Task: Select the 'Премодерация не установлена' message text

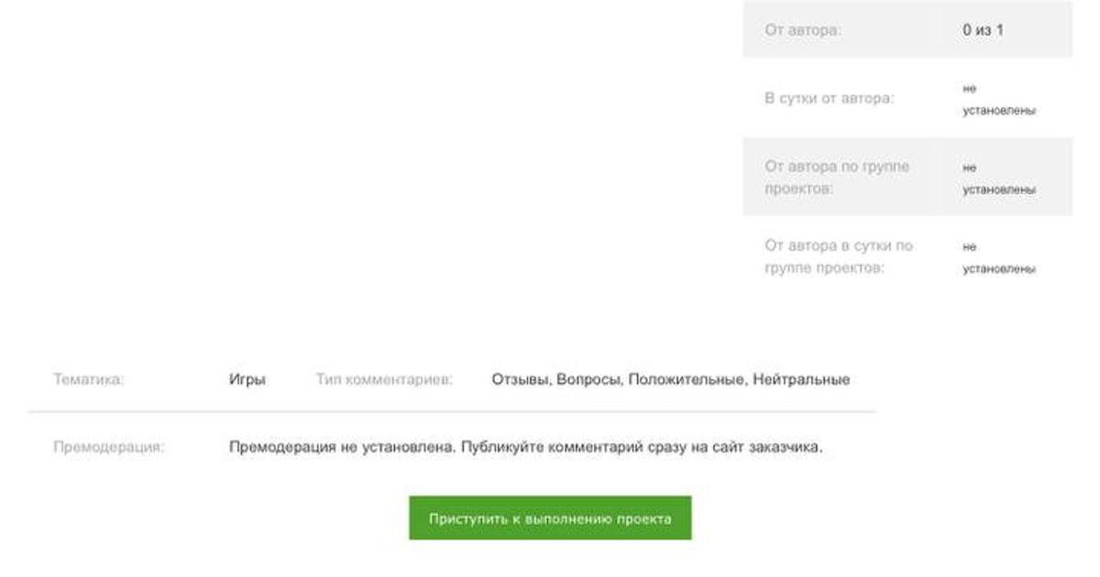Action: point(526,448)
